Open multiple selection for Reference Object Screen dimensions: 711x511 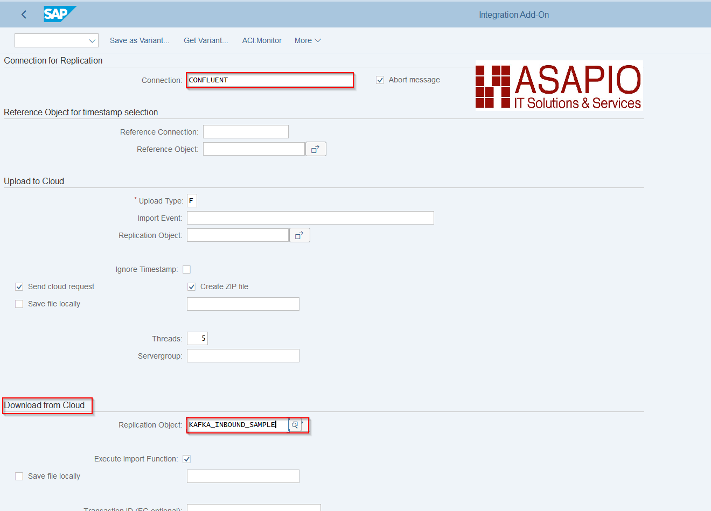point(316,149)
